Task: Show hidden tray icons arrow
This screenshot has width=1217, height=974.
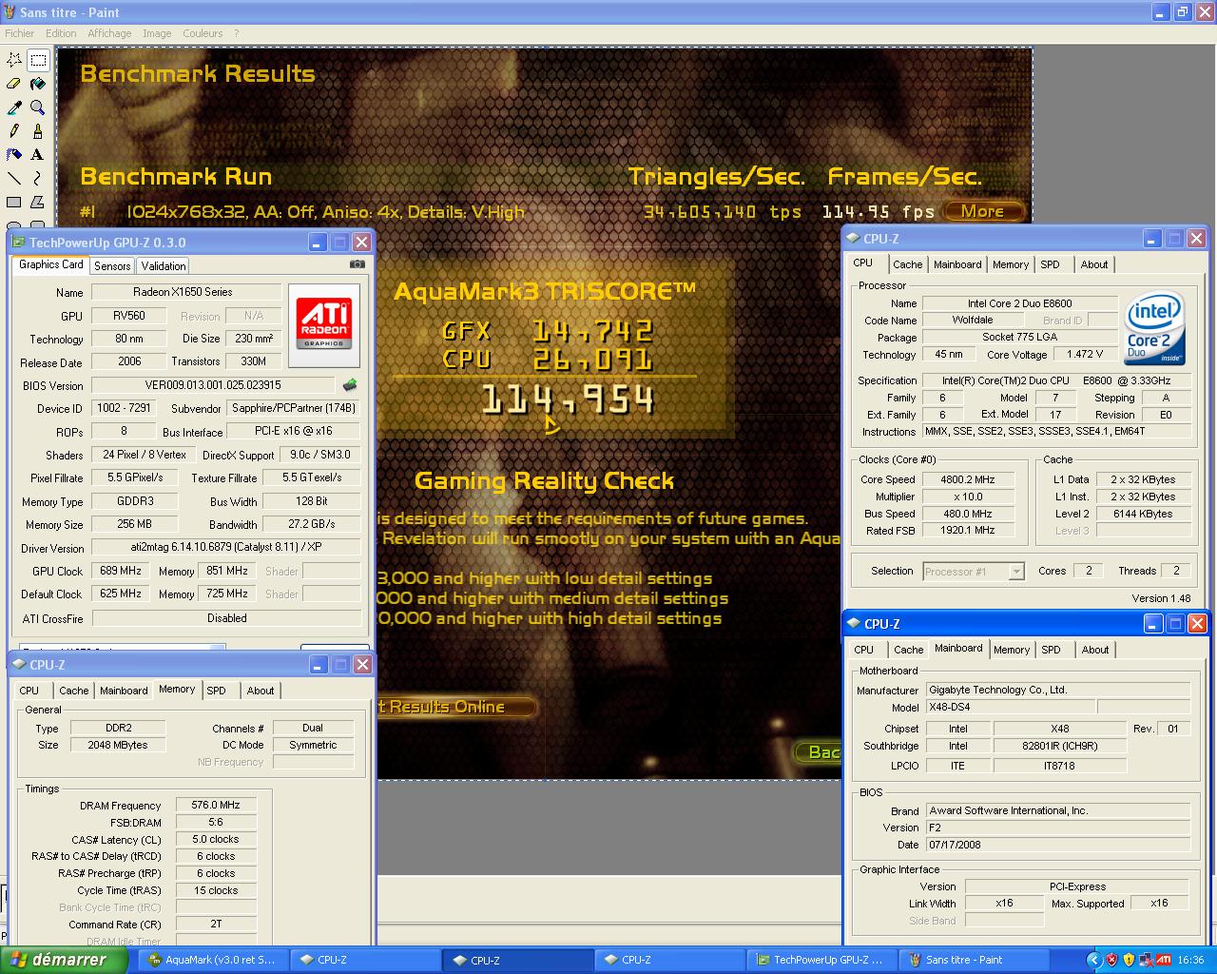Action: click(x=1094, y=960)
